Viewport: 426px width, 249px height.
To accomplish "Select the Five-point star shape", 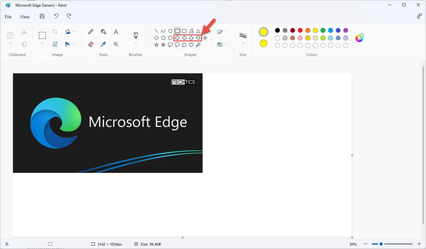I will click(x=156, y=45).
